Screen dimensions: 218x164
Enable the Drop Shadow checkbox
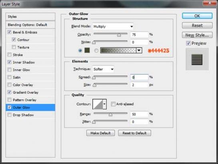[10, 115]
